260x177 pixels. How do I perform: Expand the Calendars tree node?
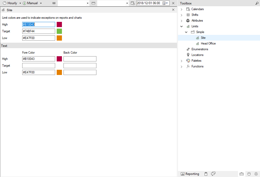(x=182, y=9)
